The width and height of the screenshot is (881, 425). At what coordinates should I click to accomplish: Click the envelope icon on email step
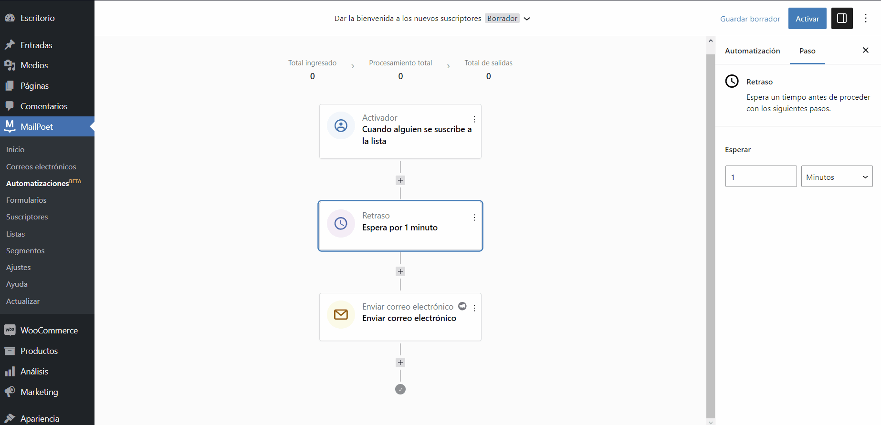(x=341, y=314)
